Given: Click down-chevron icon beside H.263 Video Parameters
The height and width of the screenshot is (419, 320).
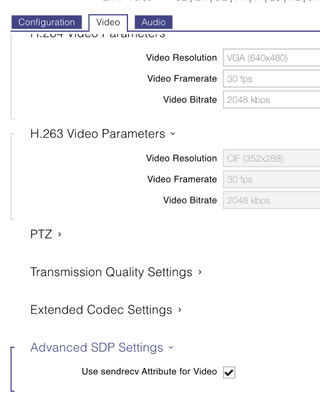Looking at the screenshot, I should [173, 133].
